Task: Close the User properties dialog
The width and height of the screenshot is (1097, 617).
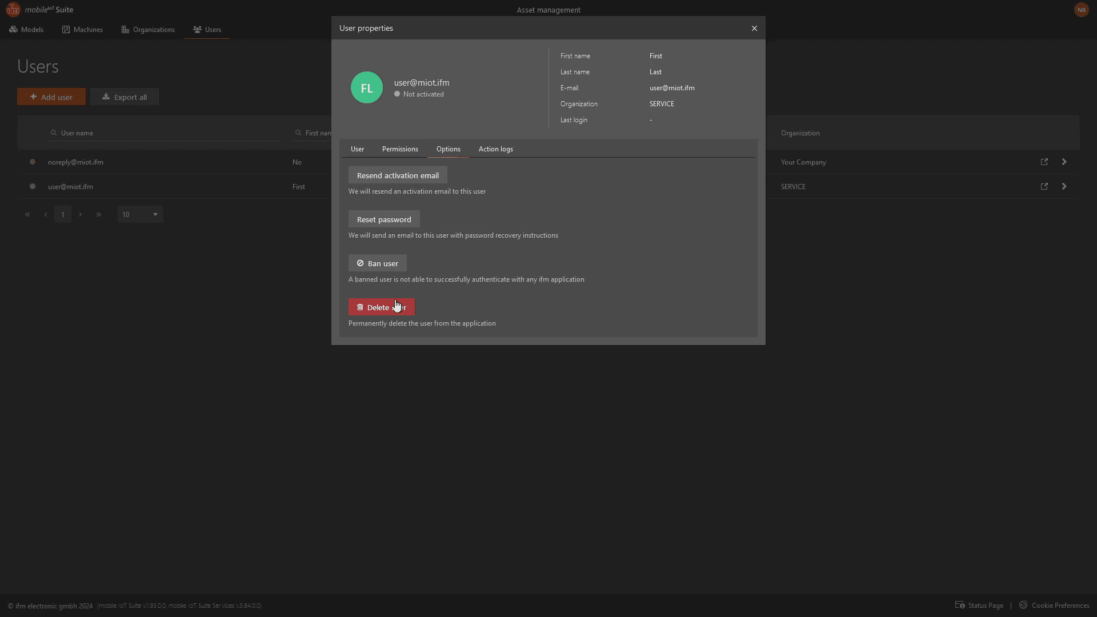Action: 754,28
